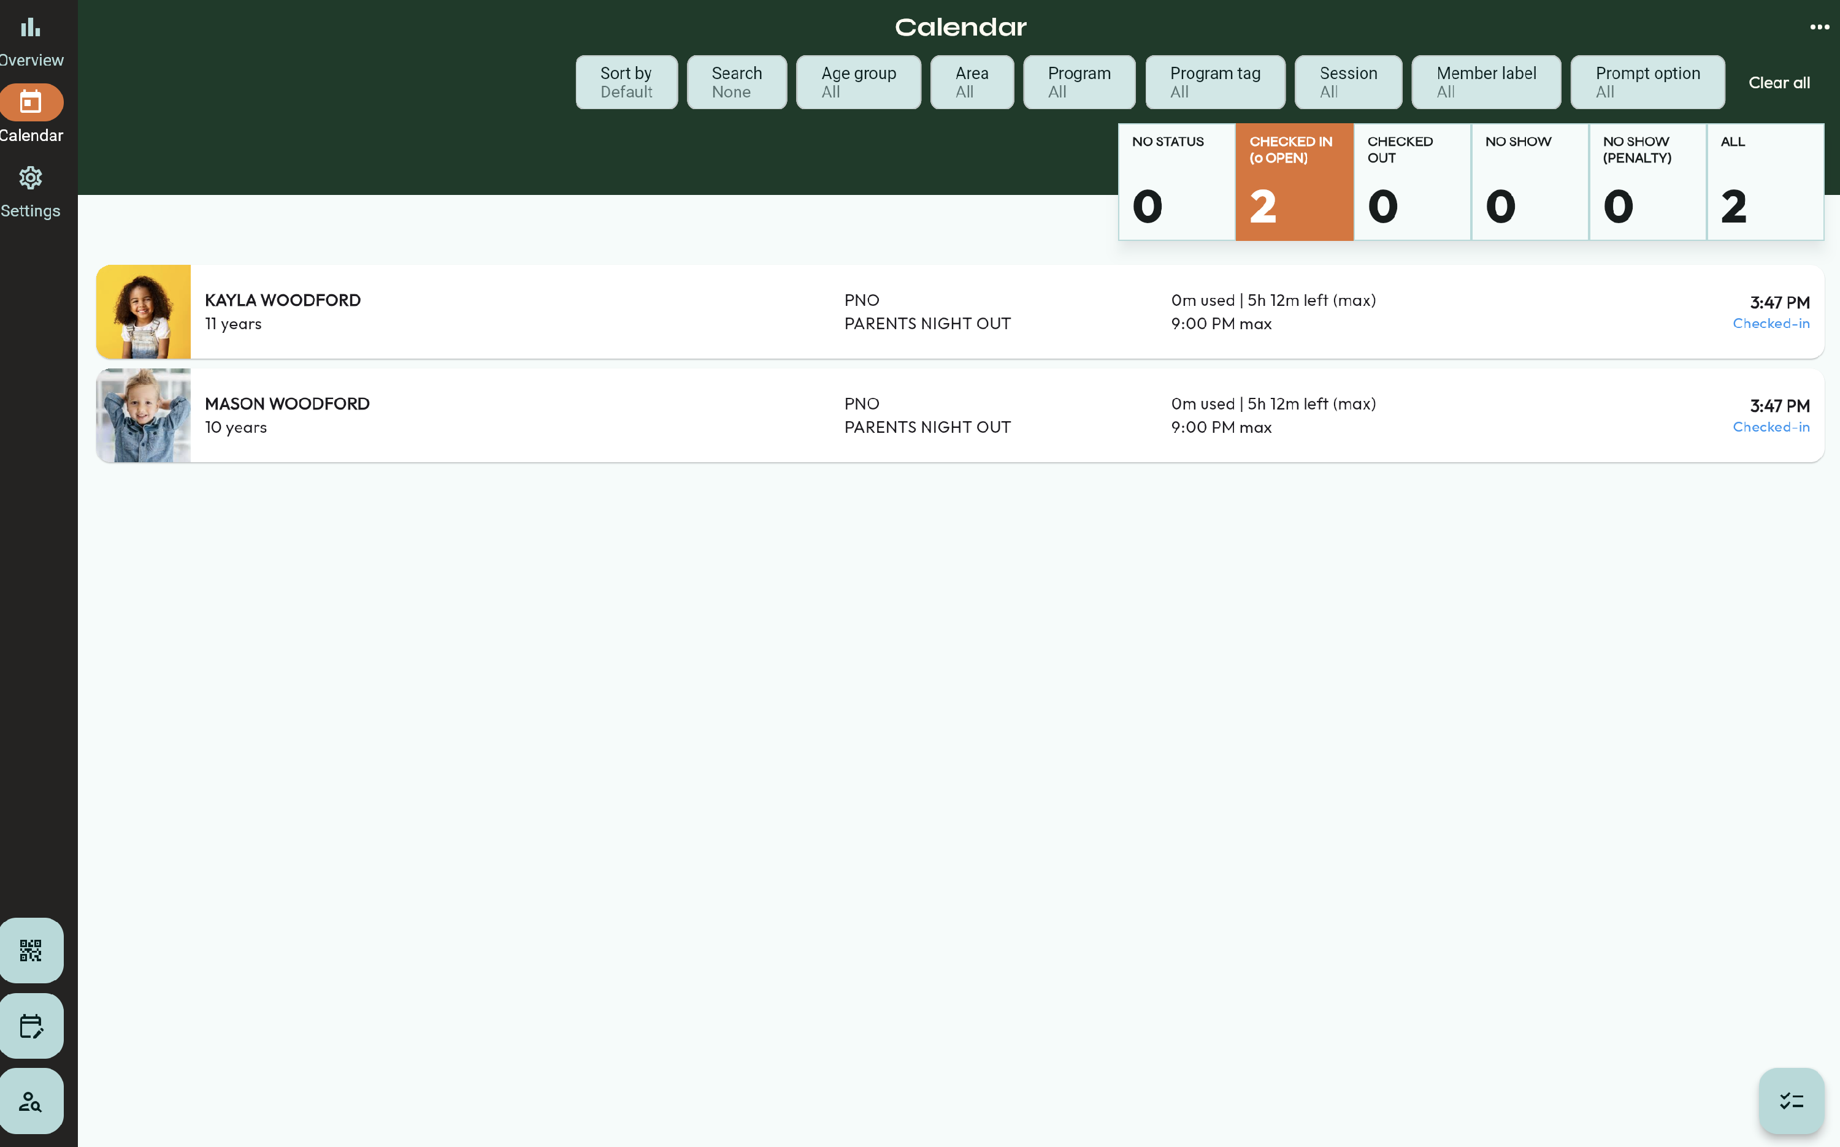Viewport: 1840px width, 1147px height.
Task: Click Mason Woodford's photo thumbnail
Action: [144, 416]
